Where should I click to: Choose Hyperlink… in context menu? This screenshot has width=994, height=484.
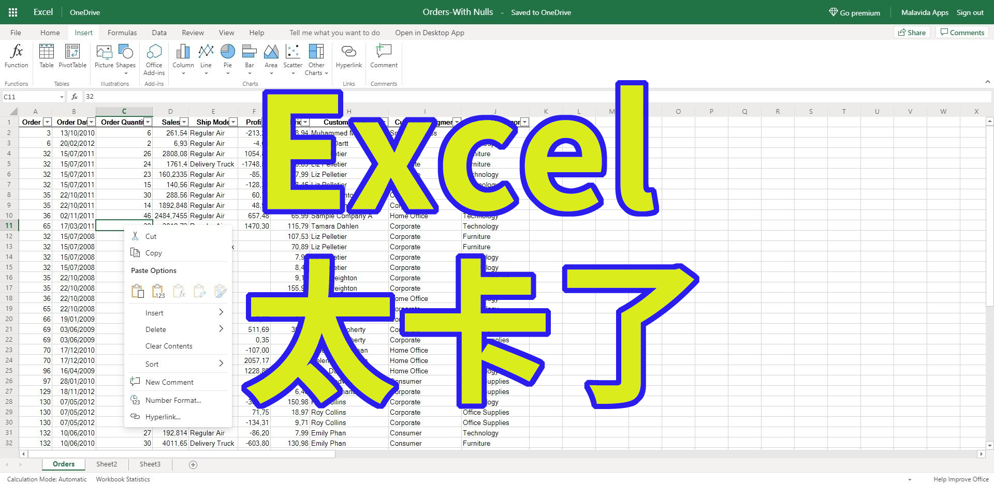(163, 417)
